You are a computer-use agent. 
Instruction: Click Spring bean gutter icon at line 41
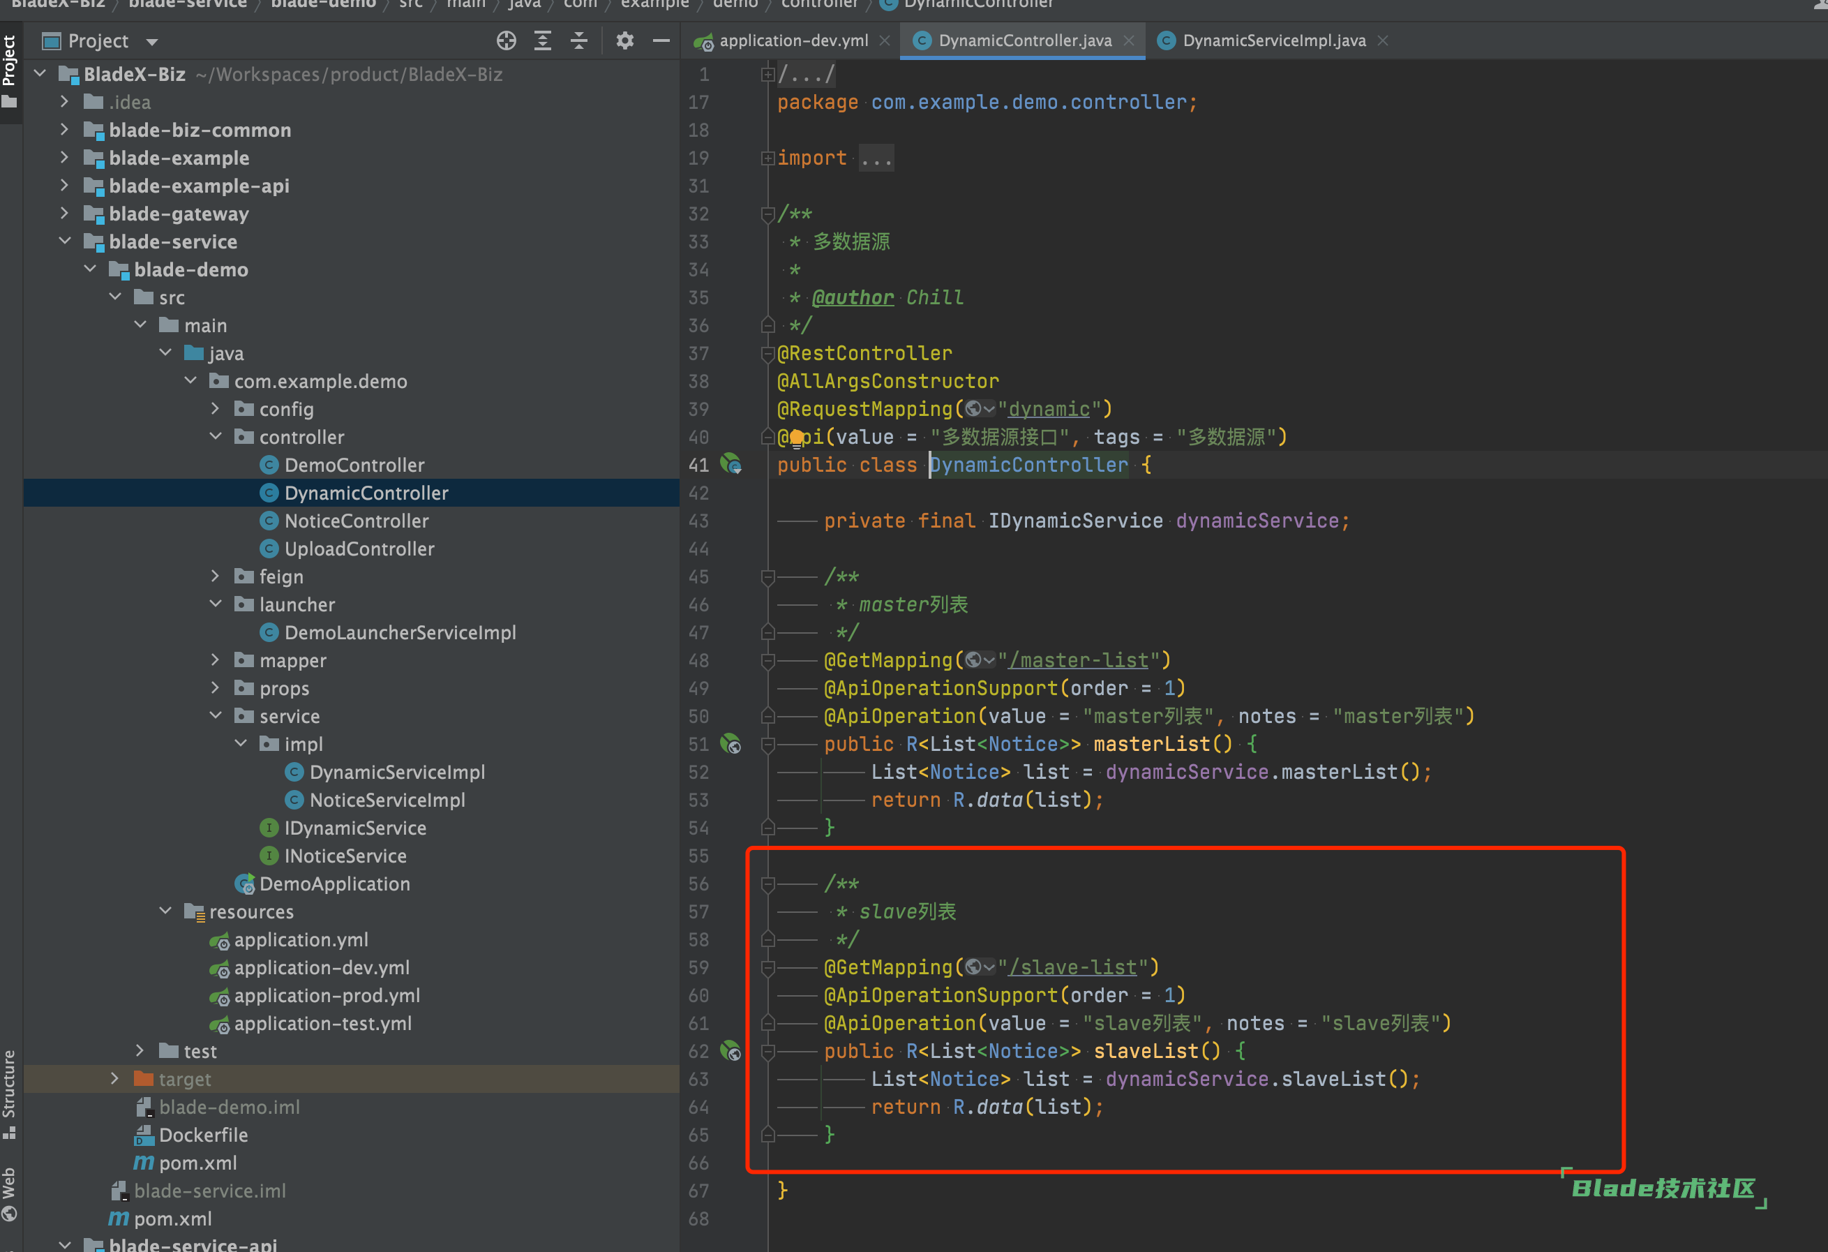pos(731,463)
